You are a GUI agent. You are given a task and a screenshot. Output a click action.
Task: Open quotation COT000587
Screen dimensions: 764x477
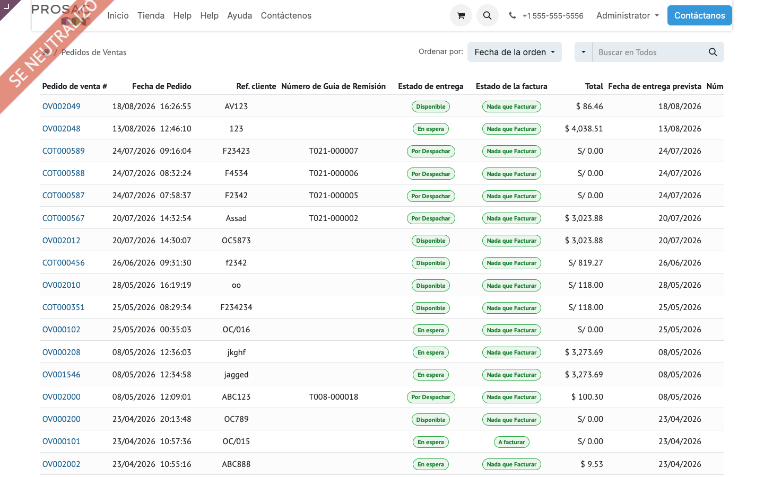[x=64, y=195]
